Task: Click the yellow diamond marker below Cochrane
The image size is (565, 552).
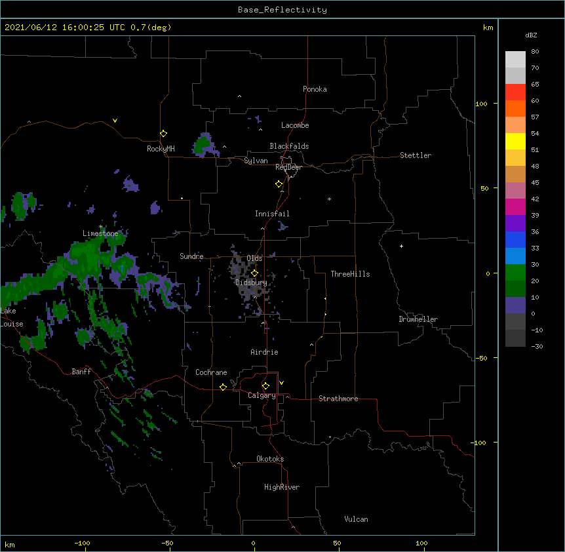Action: [223, 387]
